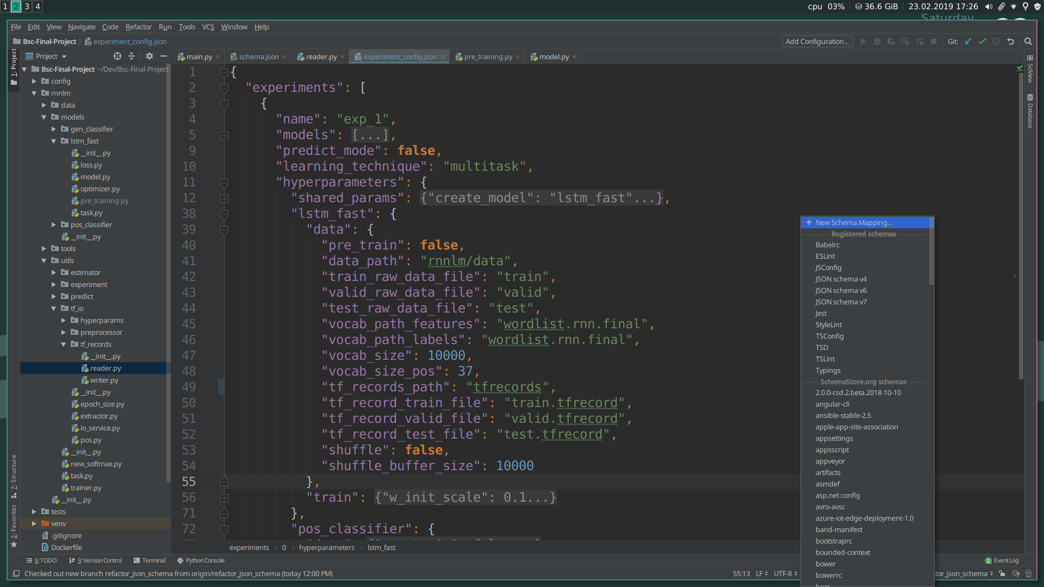Image resolution: width=1044 pixels, height=587 pixels.
Task: Click Add Configuration button
Action: tap(817, 41)
